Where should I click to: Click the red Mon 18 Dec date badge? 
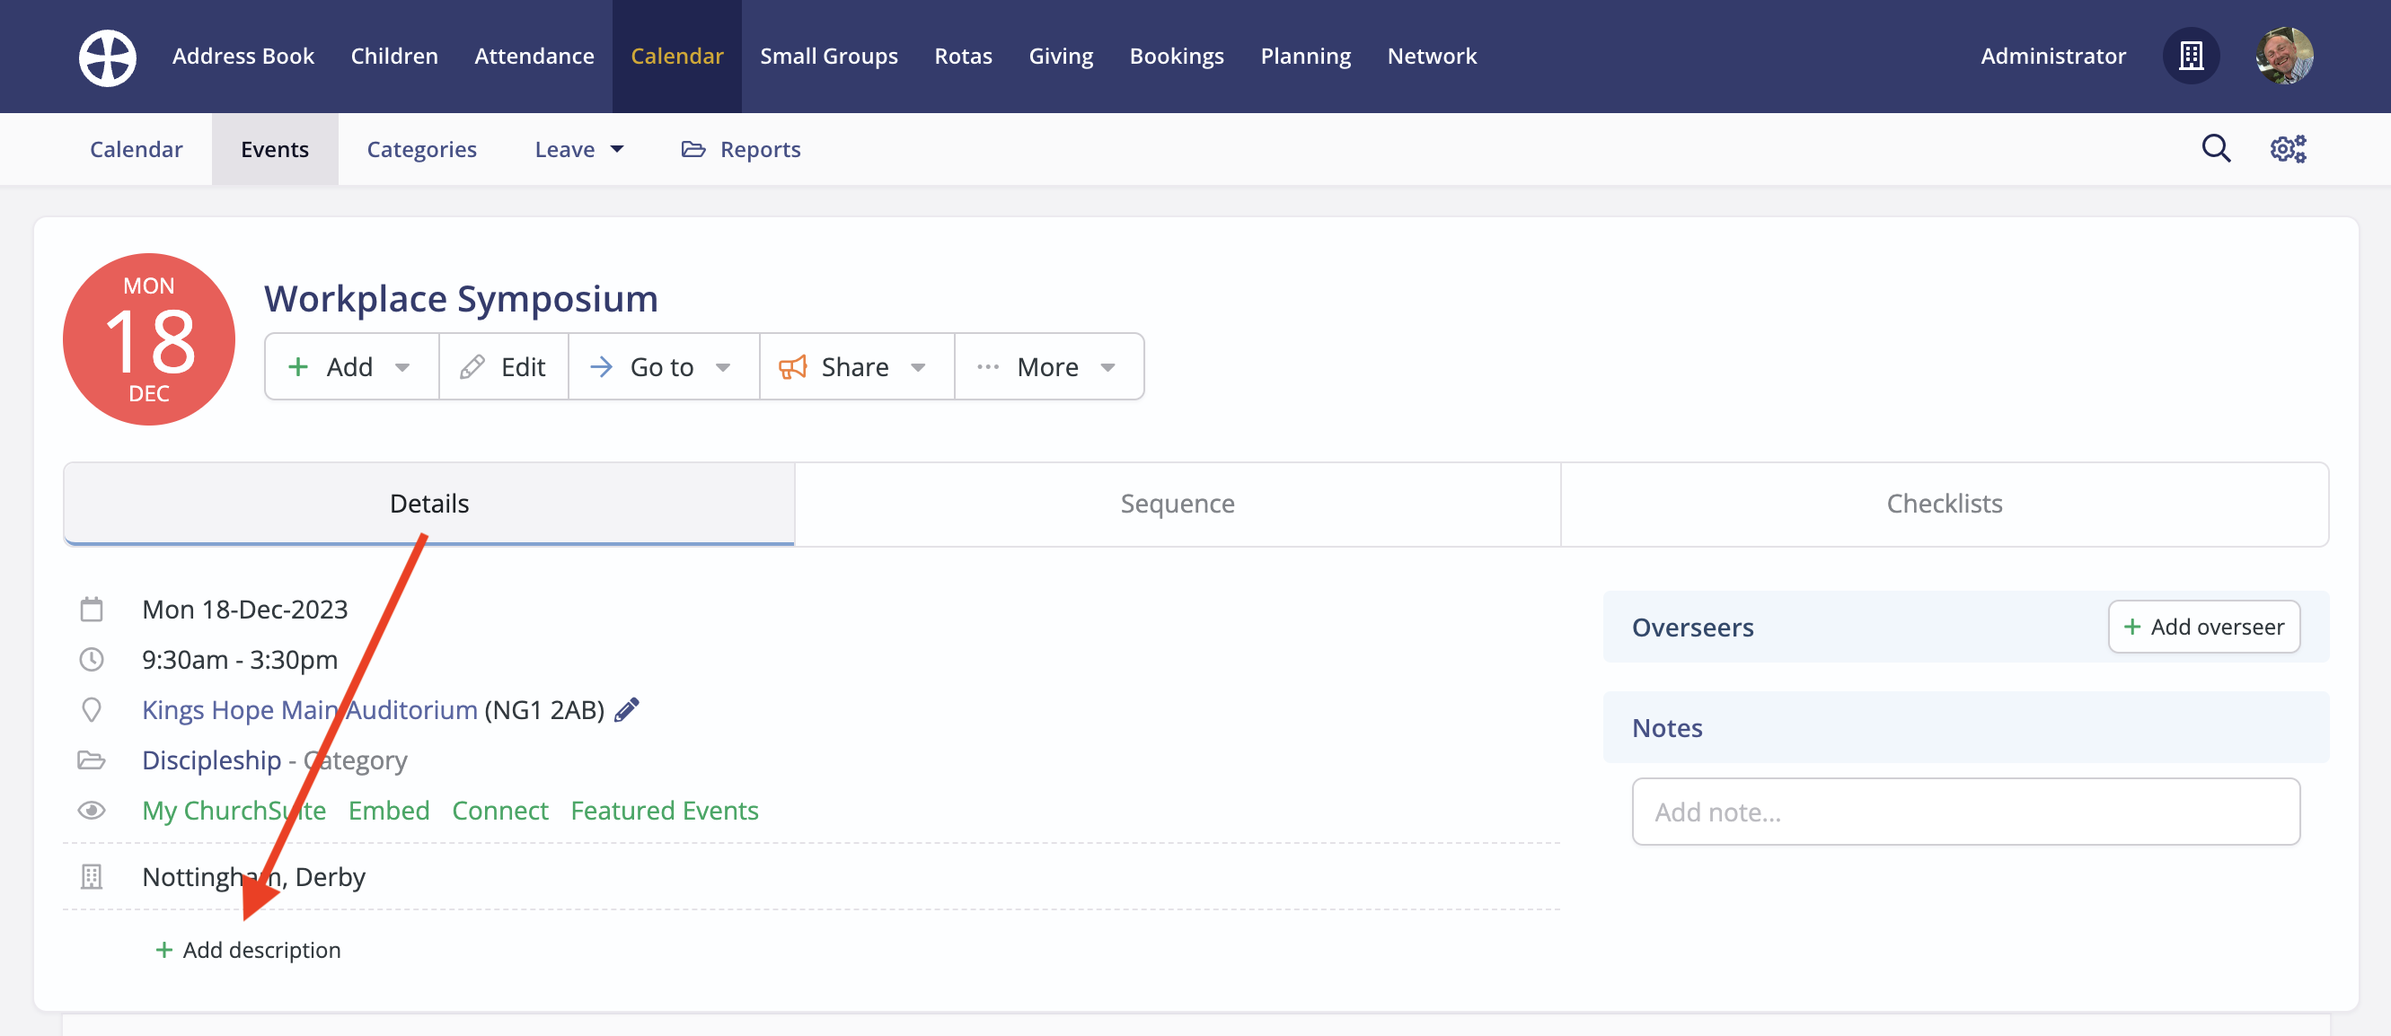[149, 339]
